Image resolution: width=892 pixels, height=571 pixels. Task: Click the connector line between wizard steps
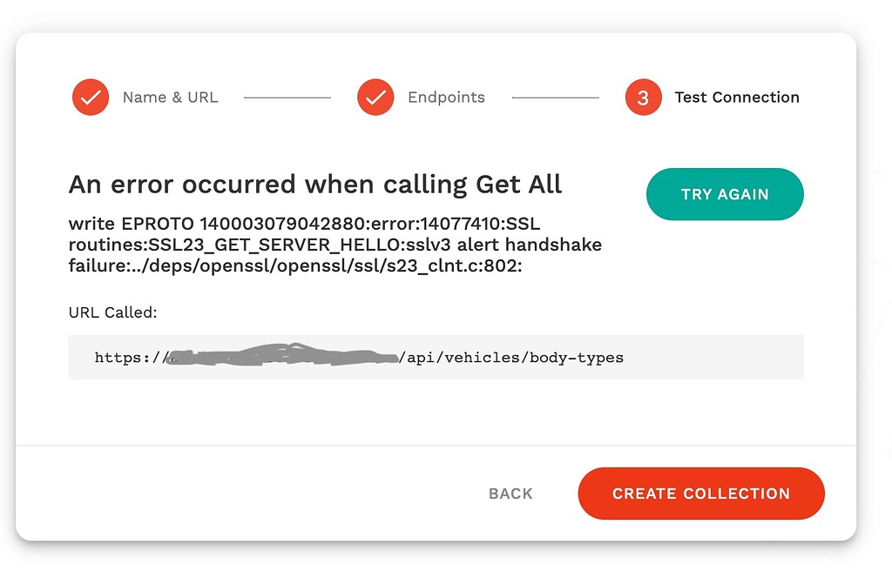(287, 97)
